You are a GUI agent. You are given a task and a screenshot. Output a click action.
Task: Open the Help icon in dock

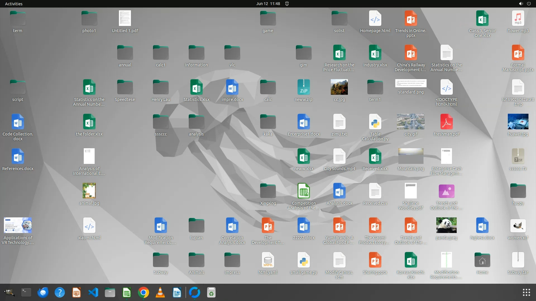click(59, 292)
